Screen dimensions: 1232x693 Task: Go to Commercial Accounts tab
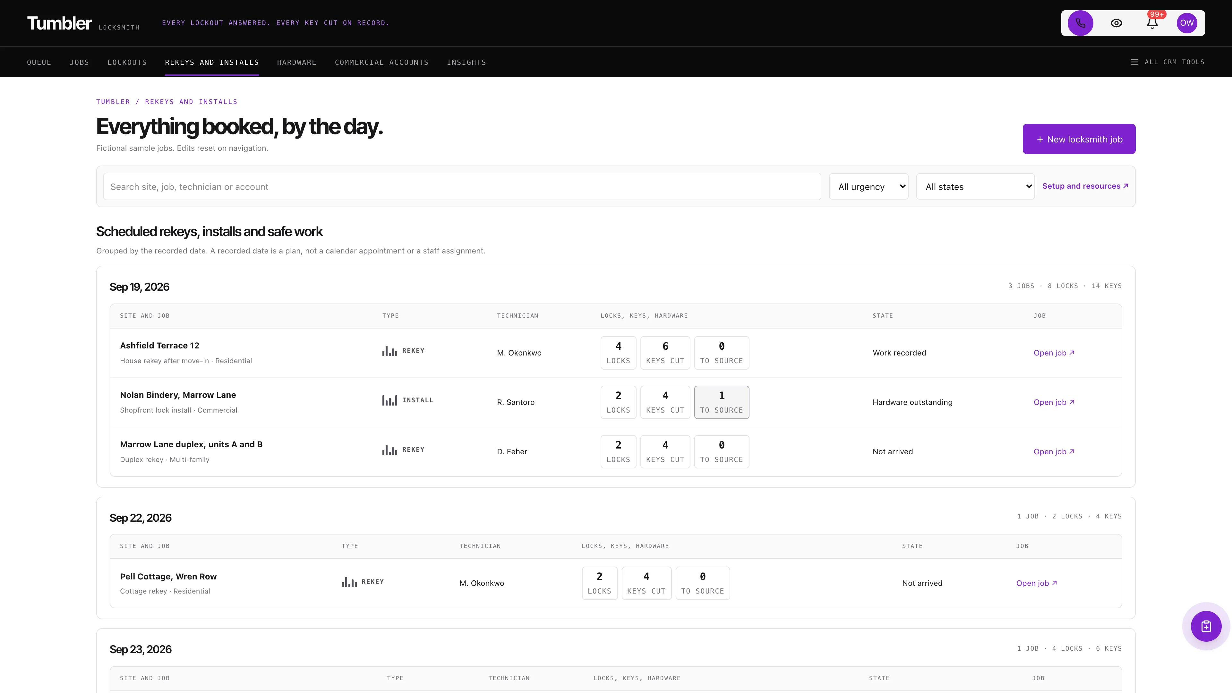pyautogui.click(x=382, y=62)
